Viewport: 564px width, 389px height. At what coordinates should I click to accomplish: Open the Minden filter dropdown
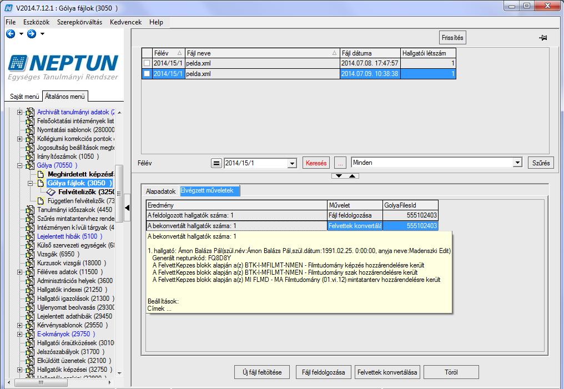[517, 163]
